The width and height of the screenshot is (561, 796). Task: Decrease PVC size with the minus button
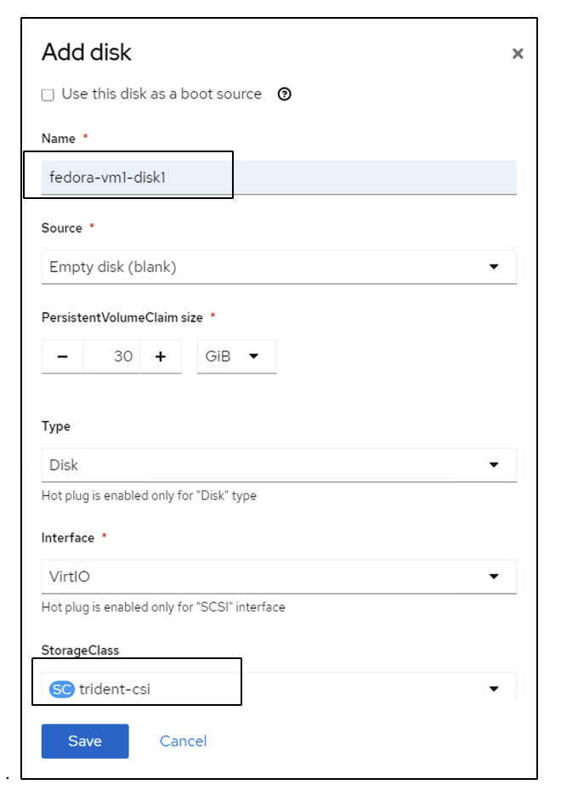(62, 356)
